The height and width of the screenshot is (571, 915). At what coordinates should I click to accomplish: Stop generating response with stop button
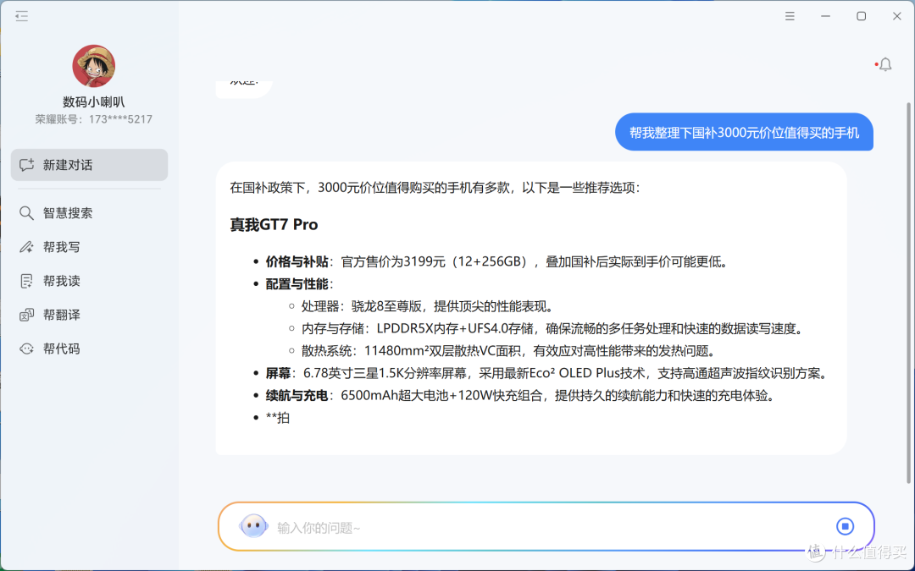click(x=845, y=527)
